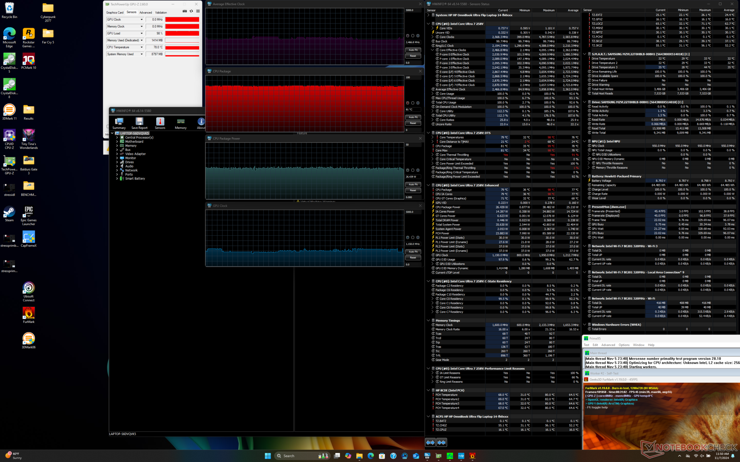Select the CPUID CPU-Z desktop icon
This screenshot has width=740, height=462.
click(x=9, y=140)
